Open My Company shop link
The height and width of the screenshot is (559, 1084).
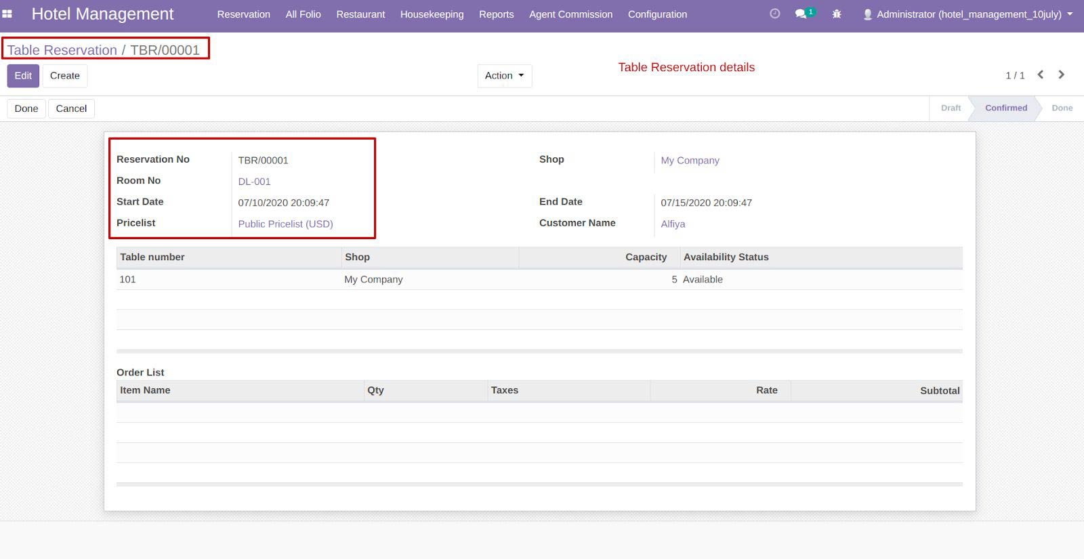coord(690,161)
